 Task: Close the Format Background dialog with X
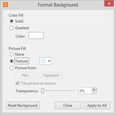[109, 4]
